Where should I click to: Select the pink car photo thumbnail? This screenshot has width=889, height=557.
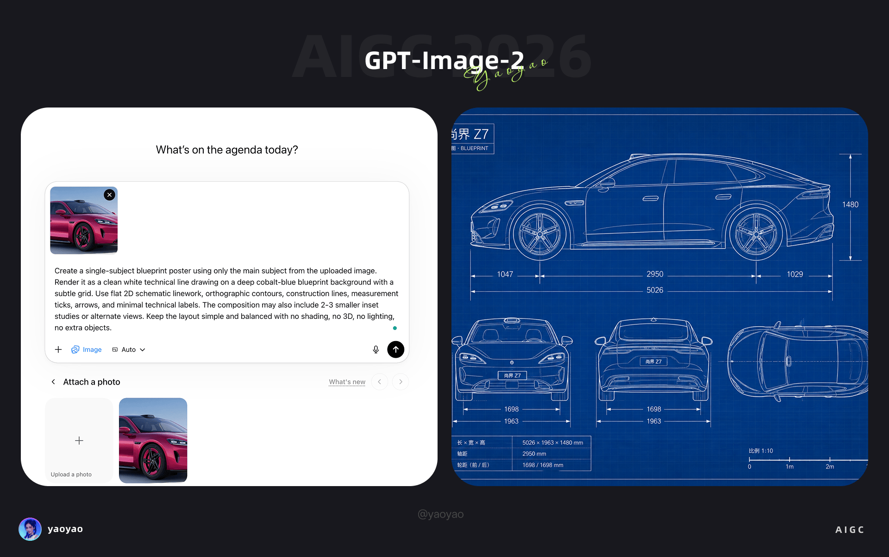coord(153,440)
